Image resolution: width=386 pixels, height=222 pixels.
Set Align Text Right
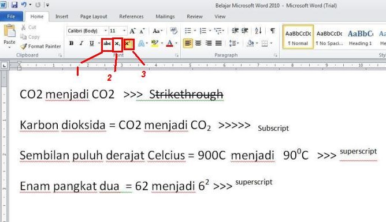[208, 43]
